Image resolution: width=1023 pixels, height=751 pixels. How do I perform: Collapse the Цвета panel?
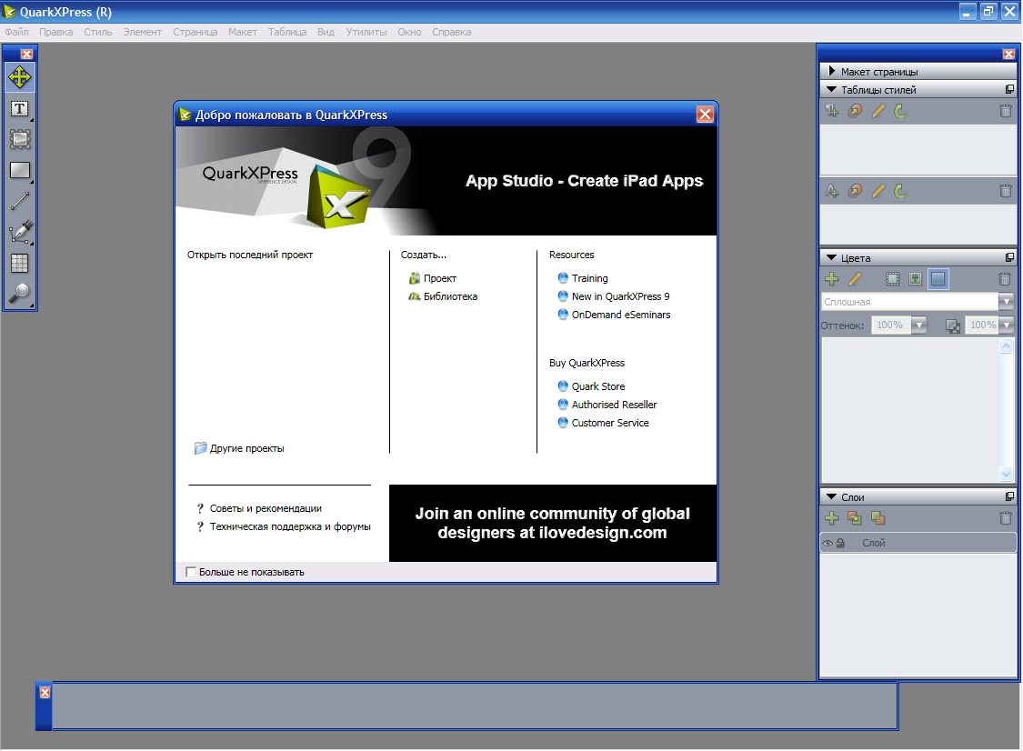pyautogui.click(x=832, y=257)
